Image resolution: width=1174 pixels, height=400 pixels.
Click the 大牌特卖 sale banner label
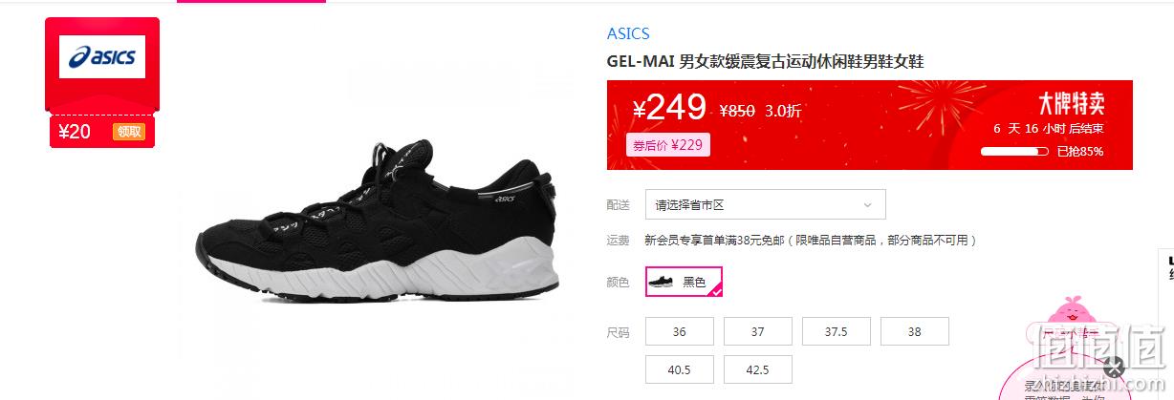pos(1072,104)
